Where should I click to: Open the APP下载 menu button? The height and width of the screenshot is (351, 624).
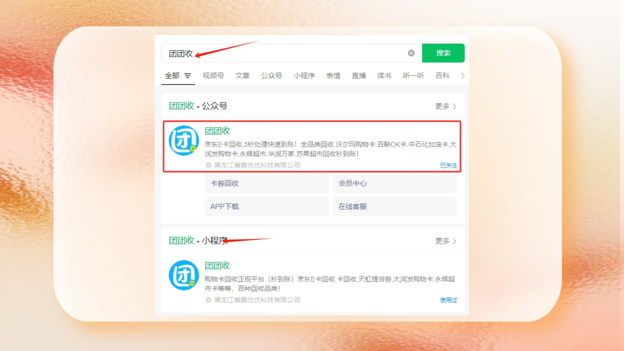point(267,207)
